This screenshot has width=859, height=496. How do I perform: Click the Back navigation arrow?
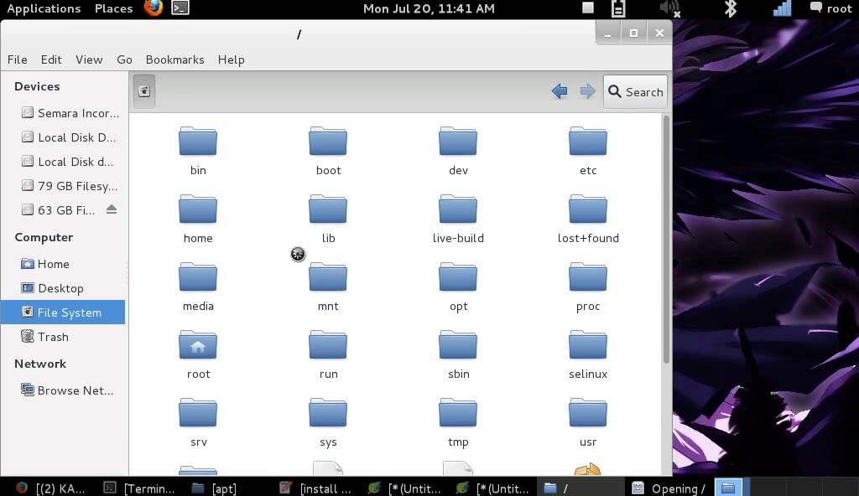[x=560, y=91]
